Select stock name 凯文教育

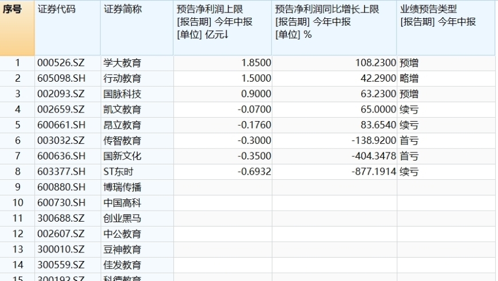[122, 109]
